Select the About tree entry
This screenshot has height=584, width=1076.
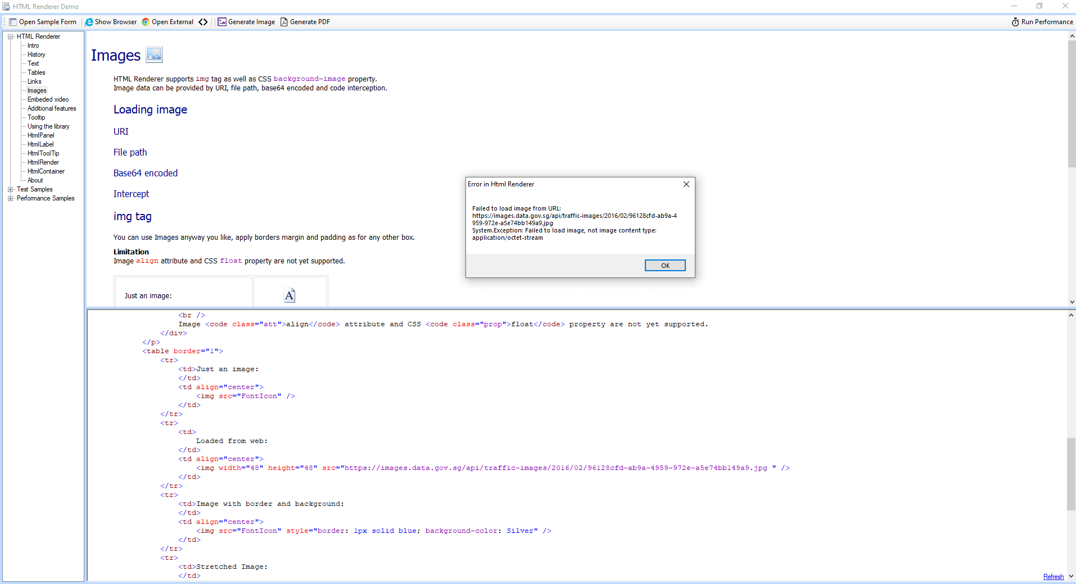pos(35,180)
